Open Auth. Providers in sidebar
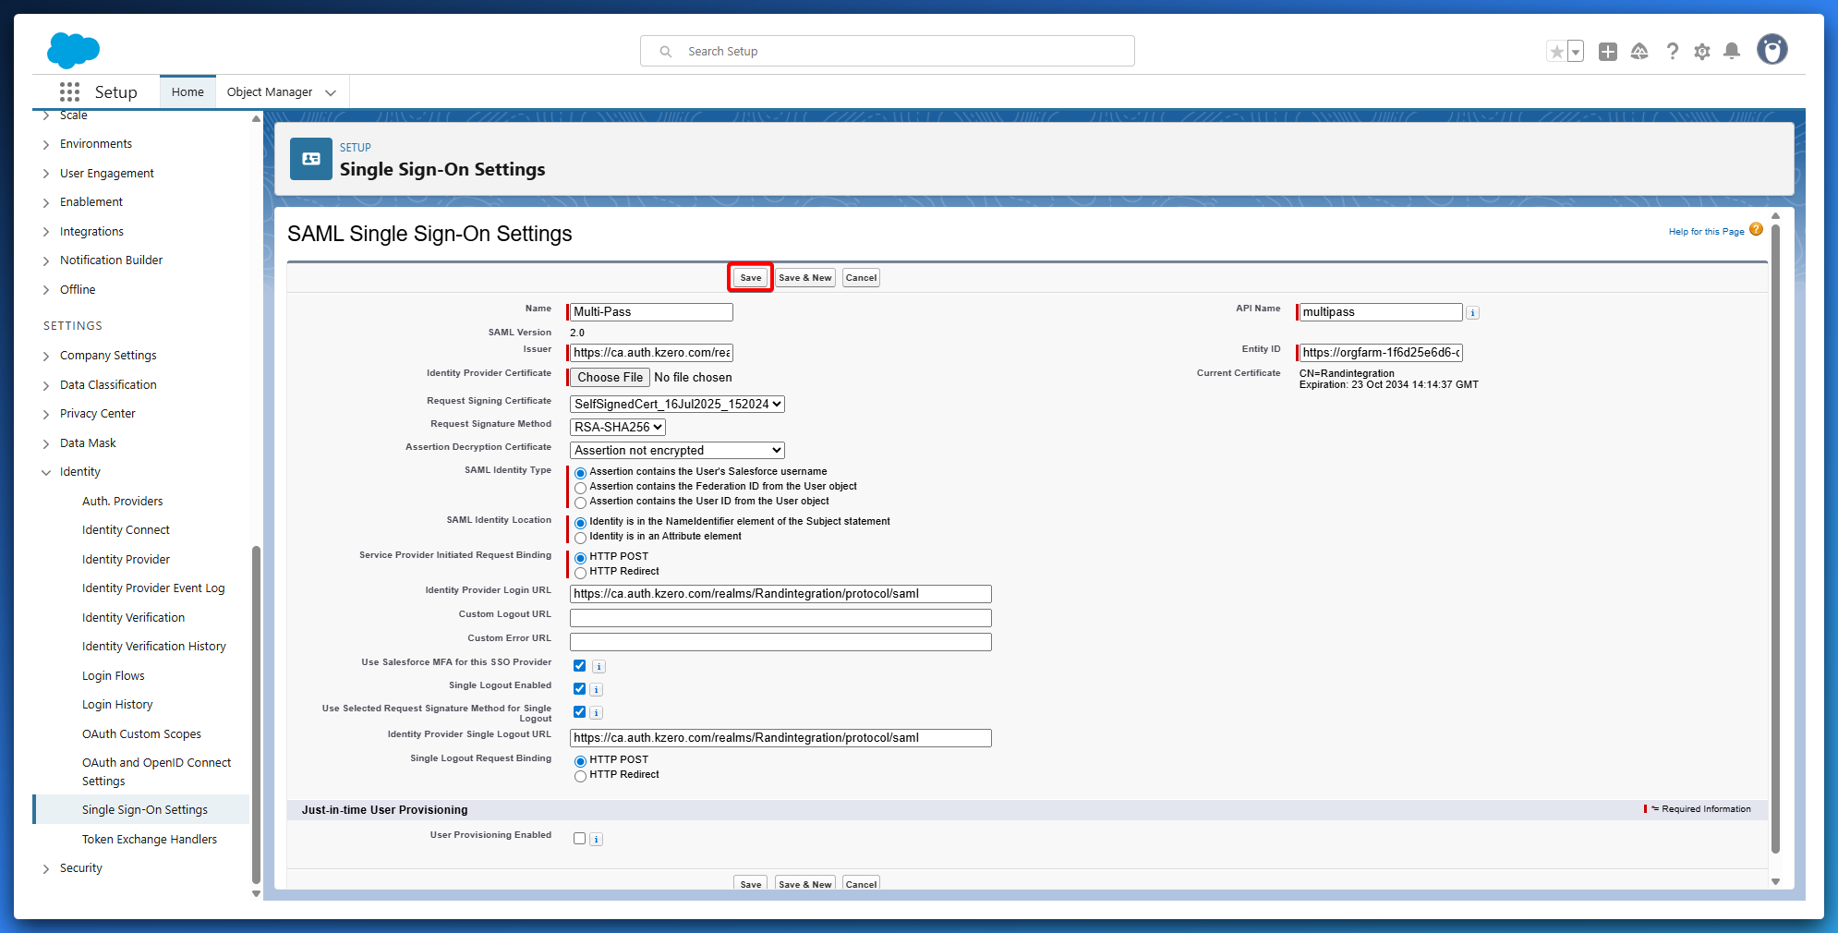 point(122,501)
